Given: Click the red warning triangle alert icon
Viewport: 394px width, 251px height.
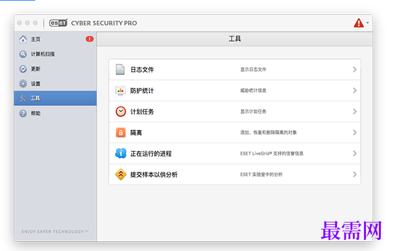Looking at the screenshot, I should point(359,23).
